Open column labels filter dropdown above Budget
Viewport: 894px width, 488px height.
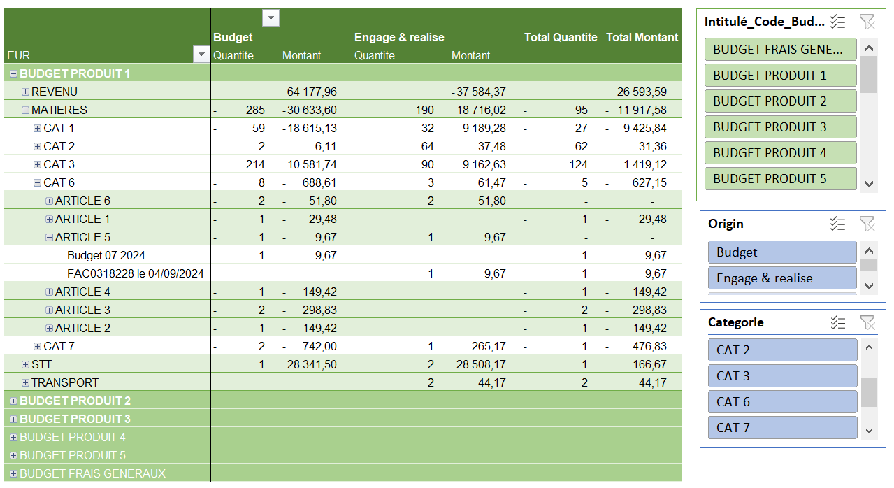coord(271,18)
